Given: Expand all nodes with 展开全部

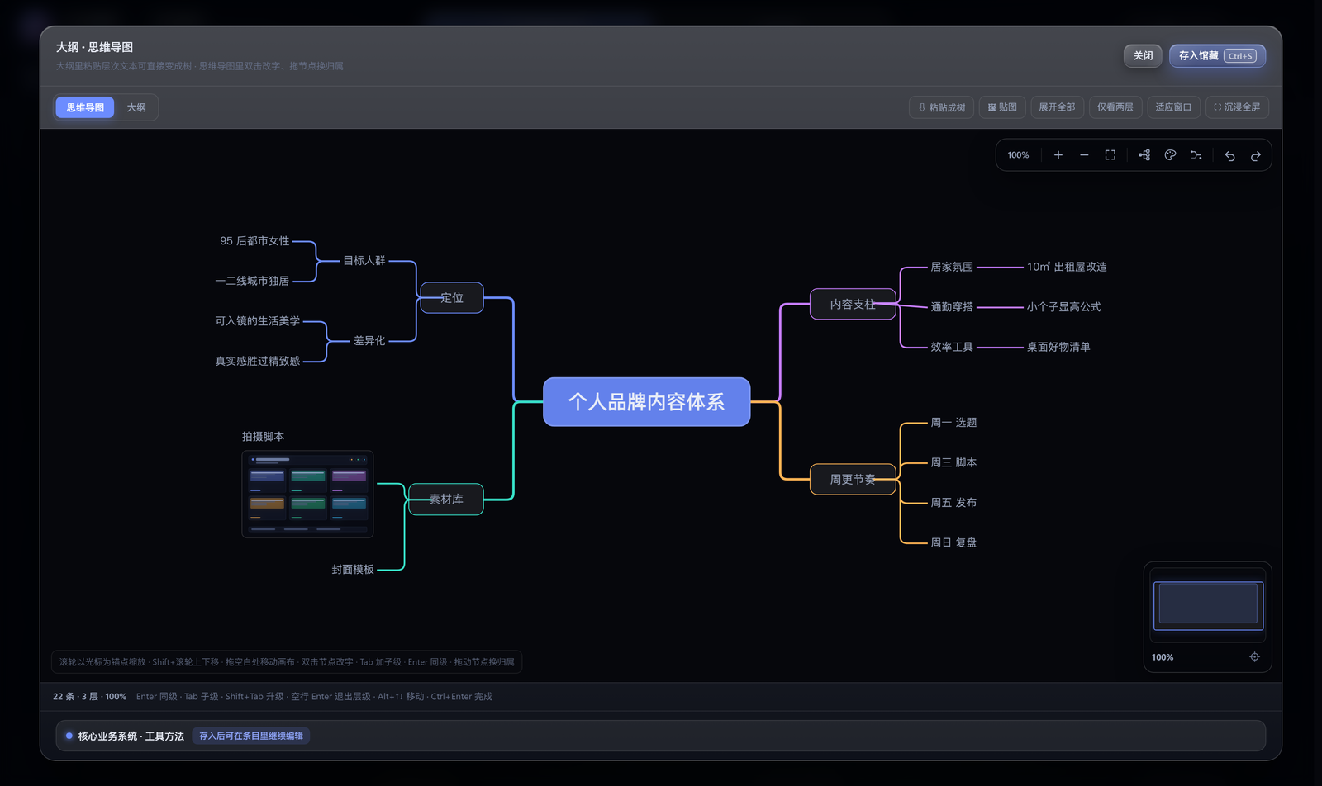Looking at the screenshot, I should click(x=1057, y=107).
